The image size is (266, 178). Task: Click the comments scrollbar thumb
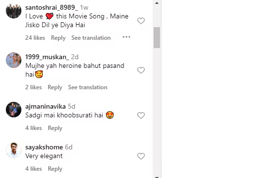157,37
